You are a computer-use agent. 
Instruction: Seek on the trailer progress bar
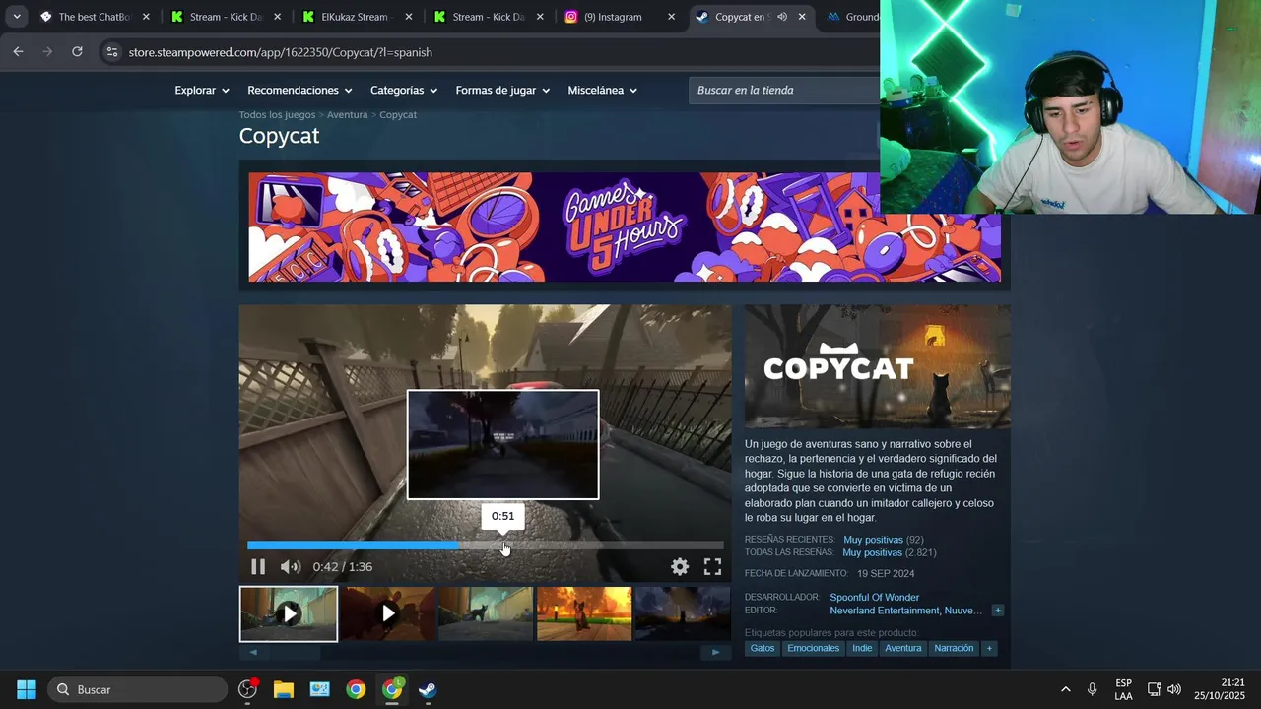485,545
